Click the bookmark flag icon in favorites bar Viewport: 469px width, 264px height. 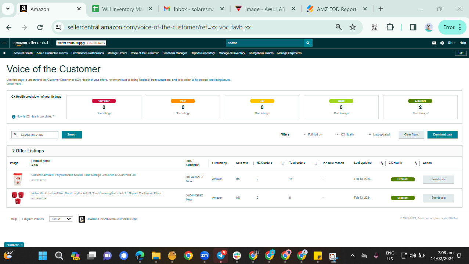tap(4, 53)
